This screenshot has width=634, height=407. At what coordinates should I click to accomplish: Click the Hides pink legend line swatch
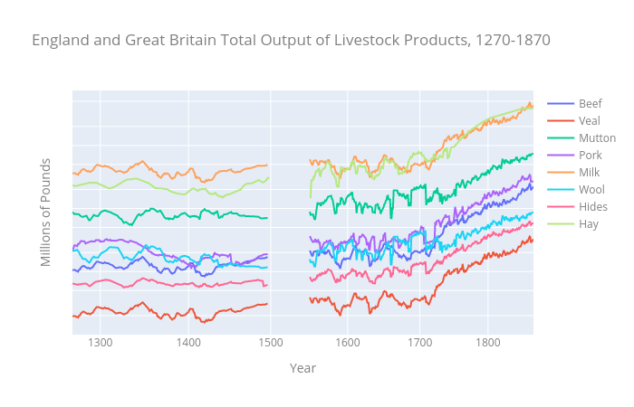pos(561,207)
